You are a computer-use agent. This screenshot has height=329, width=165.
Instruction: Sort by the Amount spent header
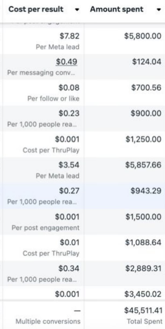pyautogui.click(x=117, y=9)
